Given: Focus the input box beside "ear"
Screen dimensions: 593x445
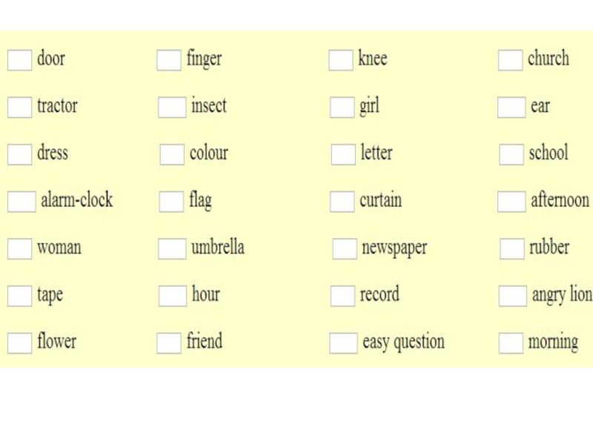Looking at the screenshot, I should point(511,108).
